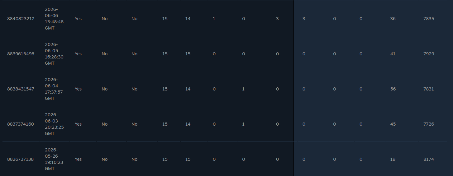453x176 pixels.
Task: Click the value 36 in first row
Action: [x=393, y=19]
